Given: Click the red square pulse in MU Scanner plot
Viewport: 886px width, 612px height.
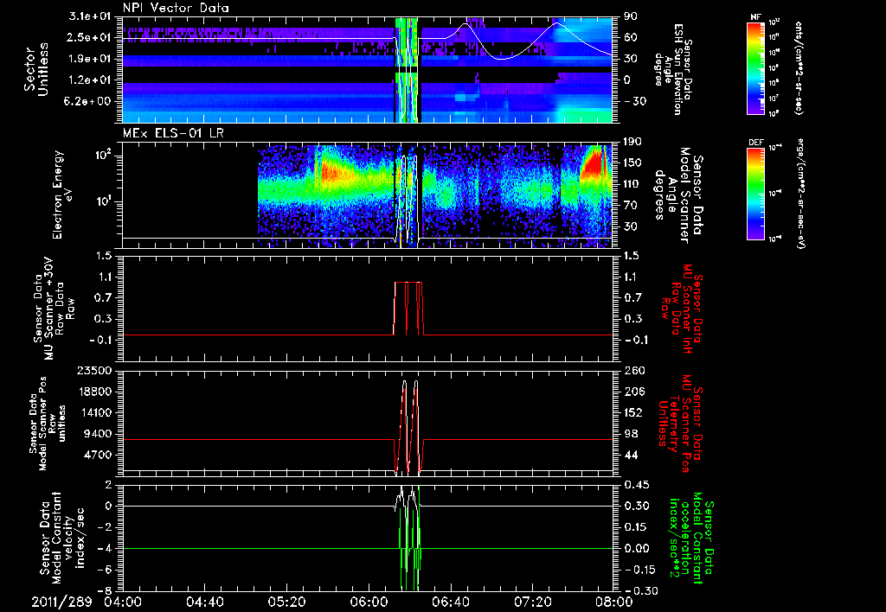Looking at the screenshot, I should point(408,309).
